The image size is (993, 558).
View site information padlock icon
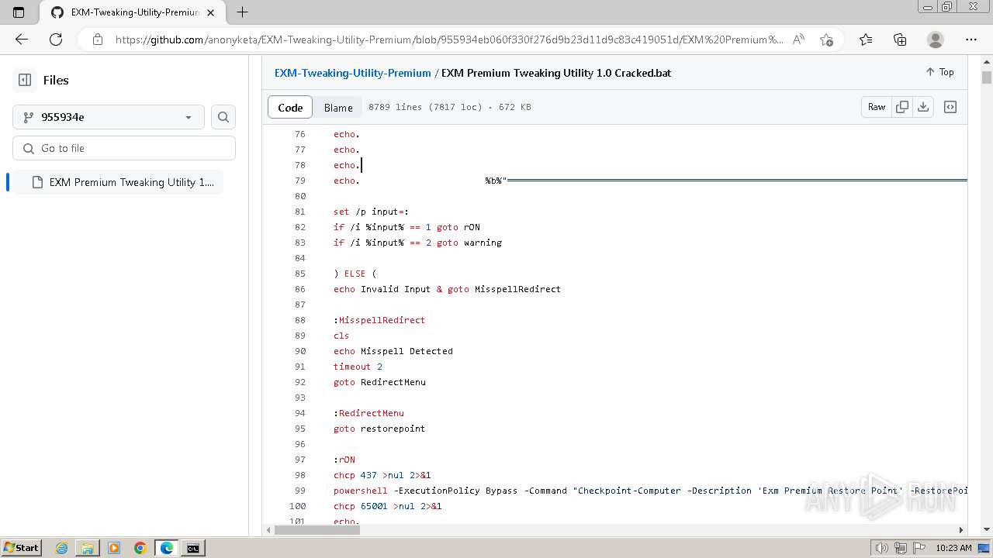point(97,40)
